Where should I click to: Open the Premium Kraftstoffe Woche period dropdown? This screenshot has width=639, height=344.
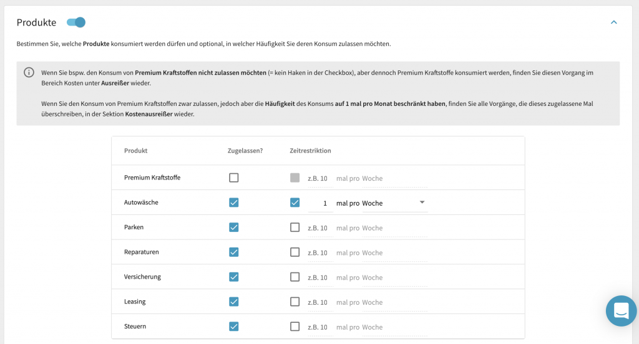pos(394,178)
